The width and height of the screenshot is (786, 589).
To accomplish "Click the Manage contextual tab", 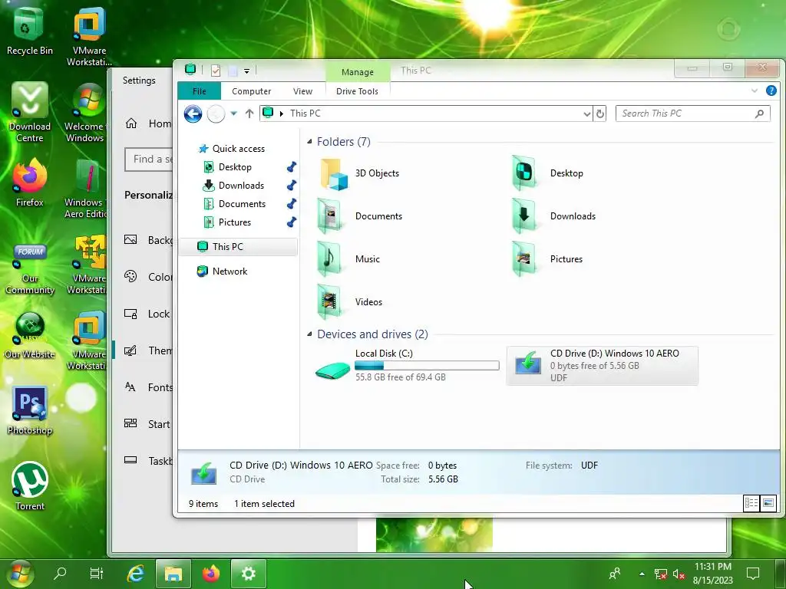I will [358, 72].
